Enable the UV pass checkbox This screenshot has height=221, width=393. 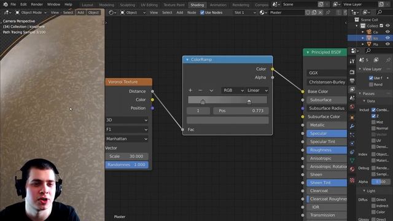[x=373, y=141]
